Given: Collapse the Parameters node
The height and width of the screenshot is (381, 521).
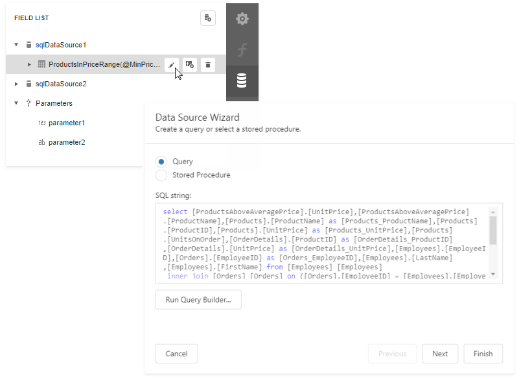Looking at the screenshot, I should click(x=16, y=103).
